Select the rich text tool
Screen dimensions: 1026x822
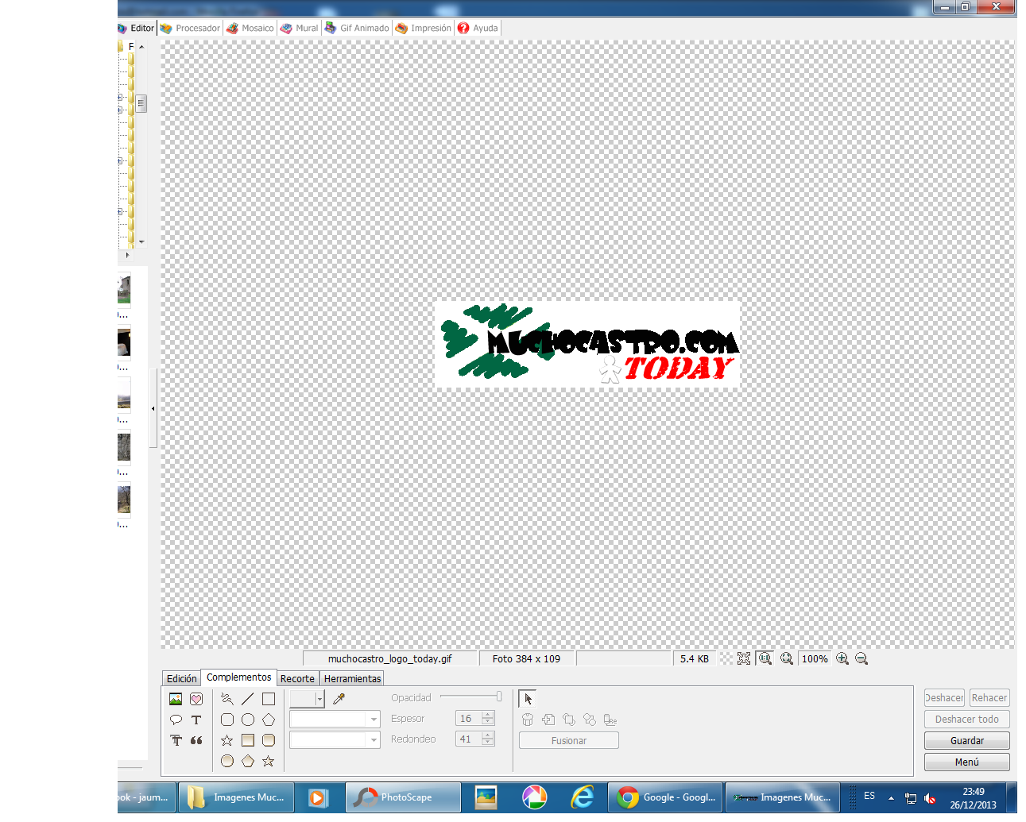coord(176,740)
